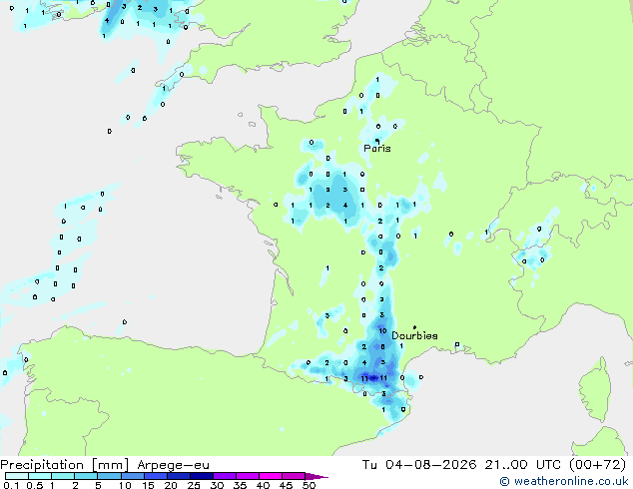Click the Precipitation title word
Image resolution: width=633 pixels, height=489 pixels.
42,465
